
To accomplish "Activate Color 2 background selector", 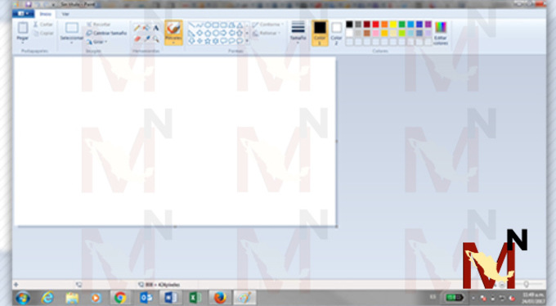I will pyautogui.click(x=336, y=33).
